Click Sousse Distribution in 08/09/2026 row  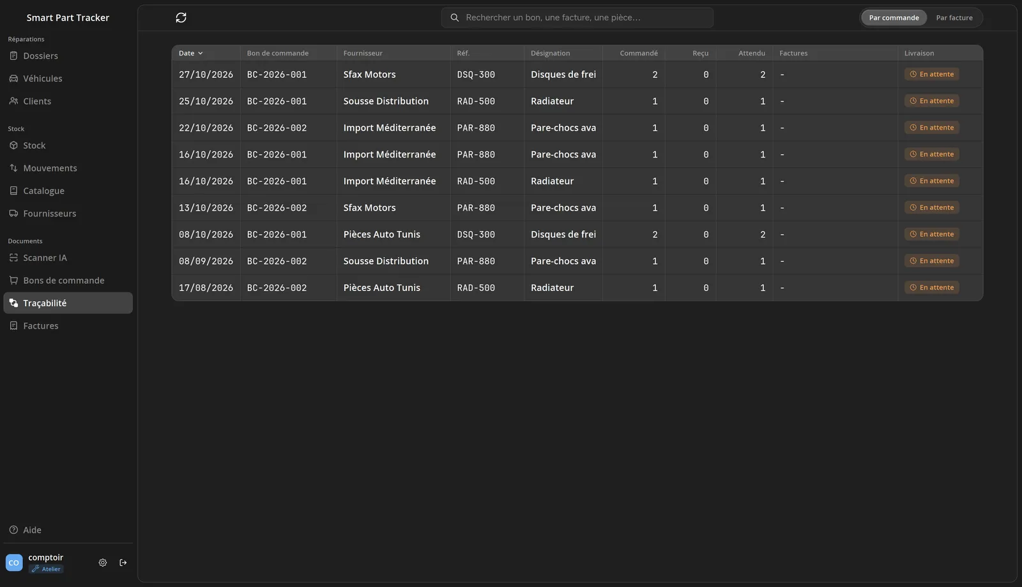386,261
